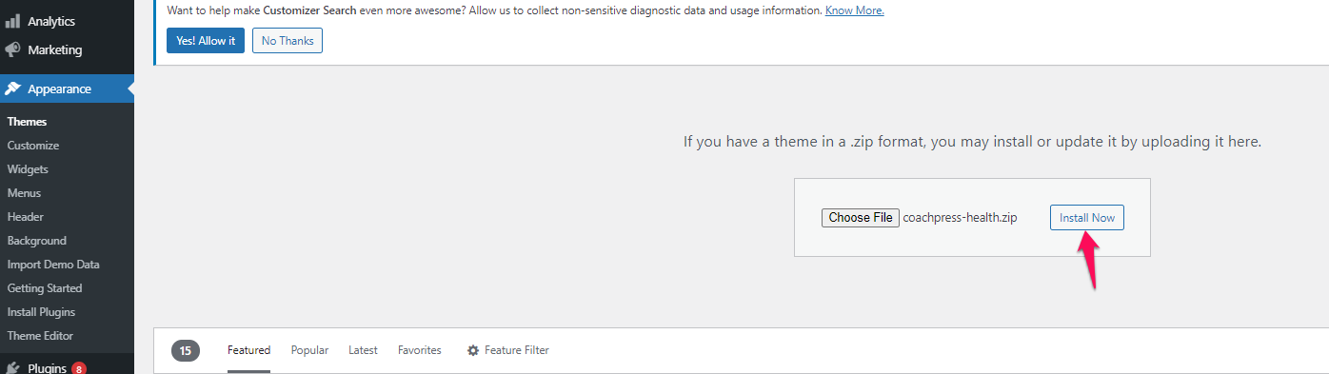Click the Analytics bar chart icon
1329x374 pixels.
[13, 21]
